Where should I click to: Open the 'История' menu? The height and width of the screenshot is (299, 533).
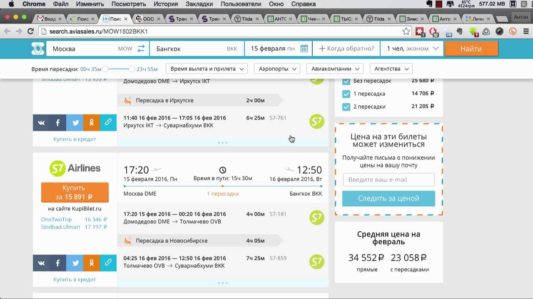(x=165, y=4)
